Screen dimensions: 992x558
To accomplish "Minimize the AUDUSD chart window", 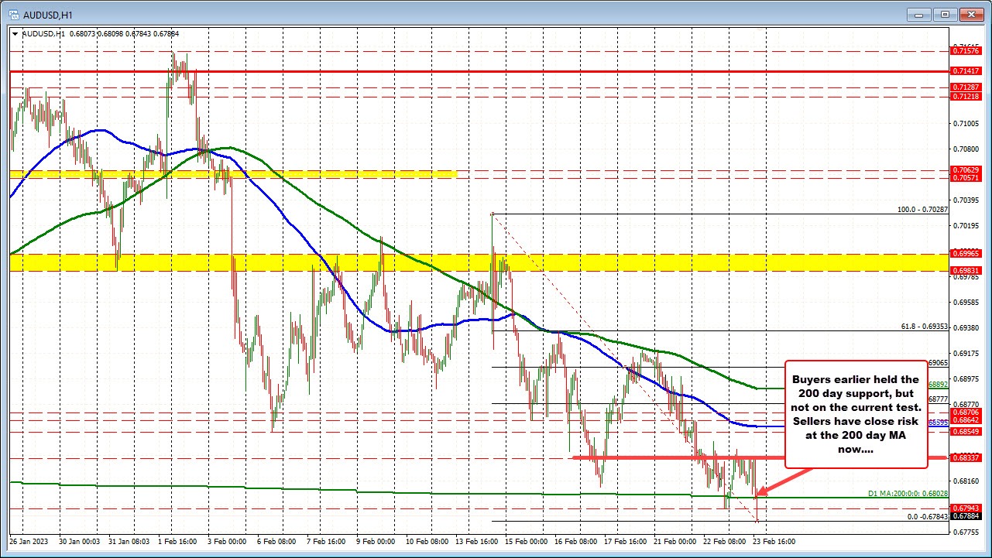I will pos(923,15).
